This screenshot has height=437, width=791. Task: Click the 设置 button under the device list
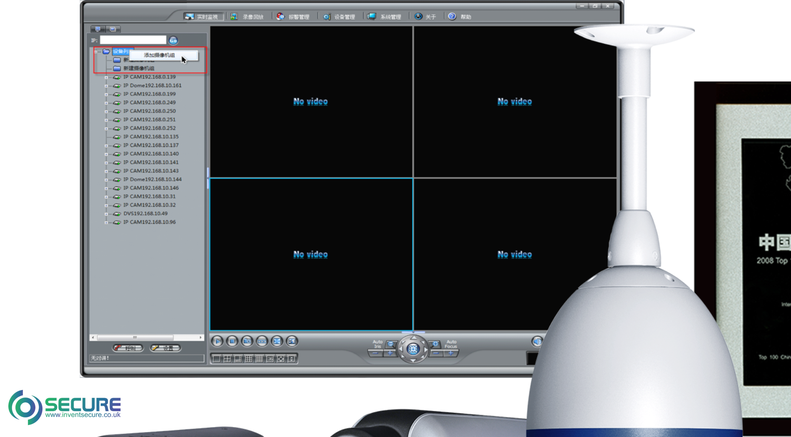click(x=165, y=348)
